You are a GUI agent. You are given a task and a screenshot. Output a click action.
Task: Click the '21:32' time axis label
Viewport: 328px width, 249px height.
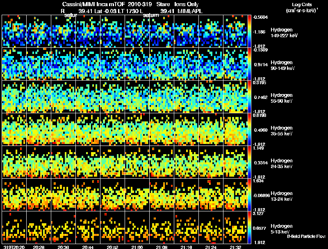click(x=235, y=247)
